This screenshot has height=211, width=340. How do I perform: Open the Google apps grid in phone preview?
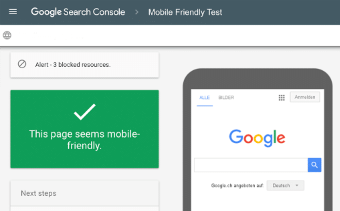click(x=282, y=98)
